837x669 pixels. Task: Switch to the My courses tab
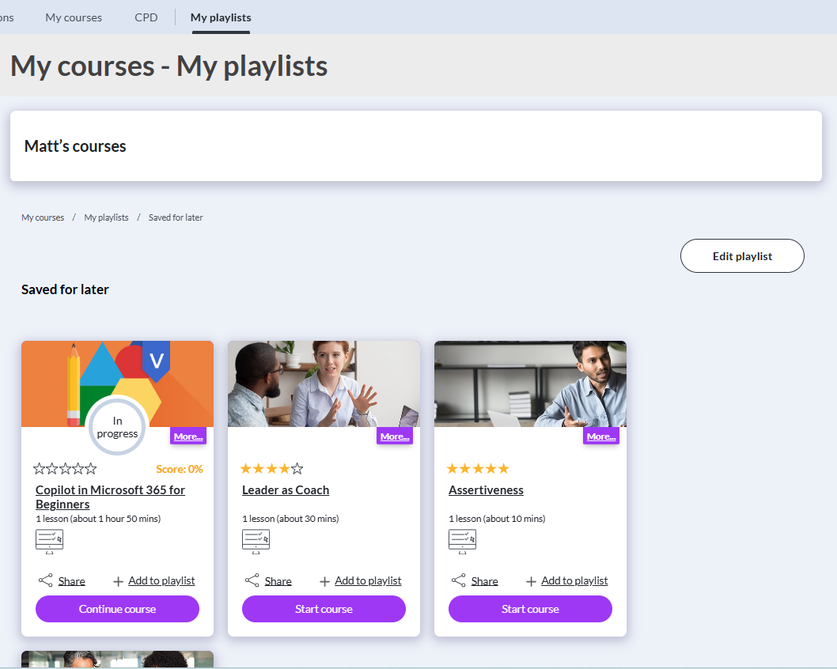coord(74,17)
